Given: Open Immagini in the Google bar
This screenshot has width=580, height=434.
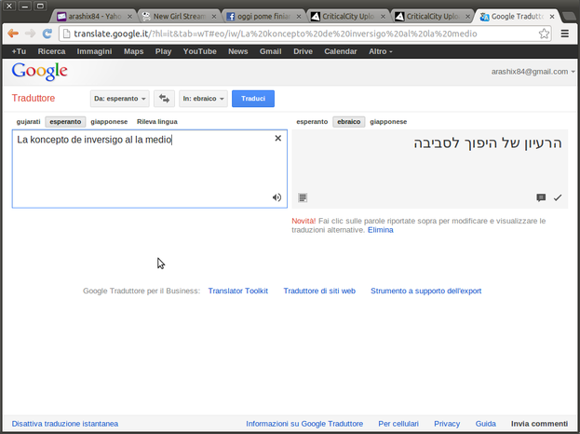Looking at the screenshot, I should pos(94,51).
